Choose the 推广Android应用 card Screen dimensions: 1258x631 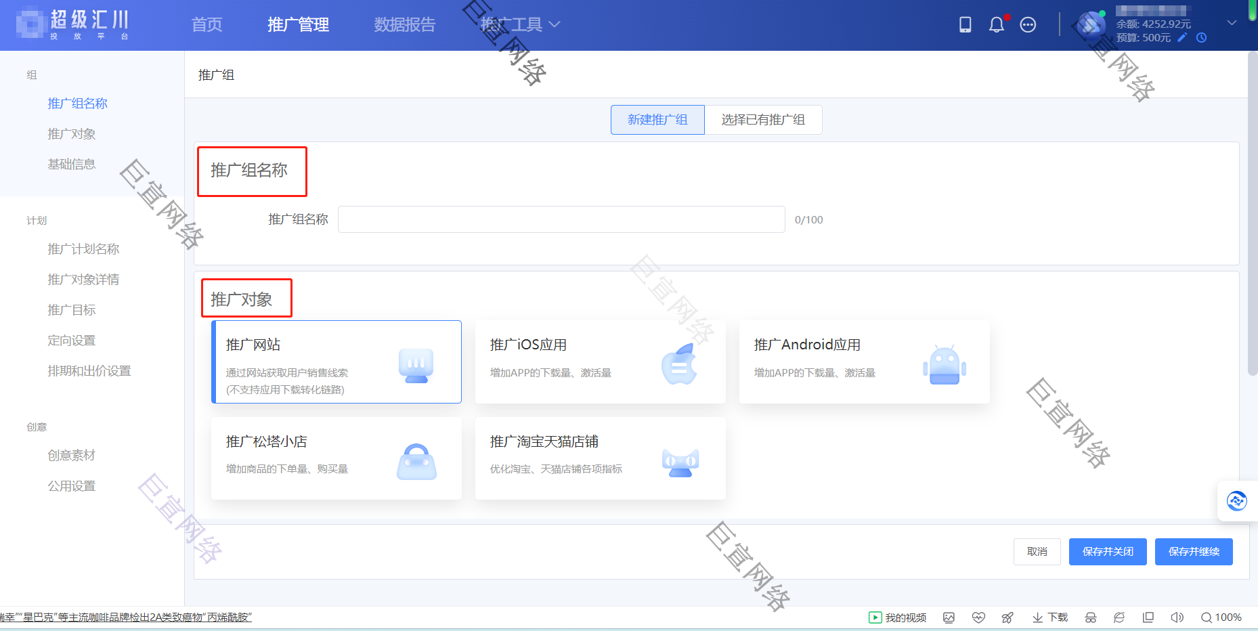coord(865,362)
